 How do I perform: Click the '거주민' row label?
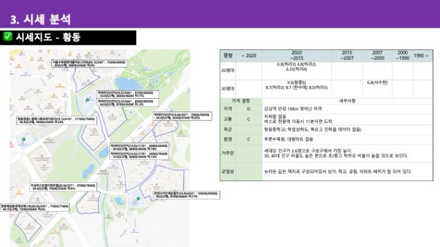[228, 153]
